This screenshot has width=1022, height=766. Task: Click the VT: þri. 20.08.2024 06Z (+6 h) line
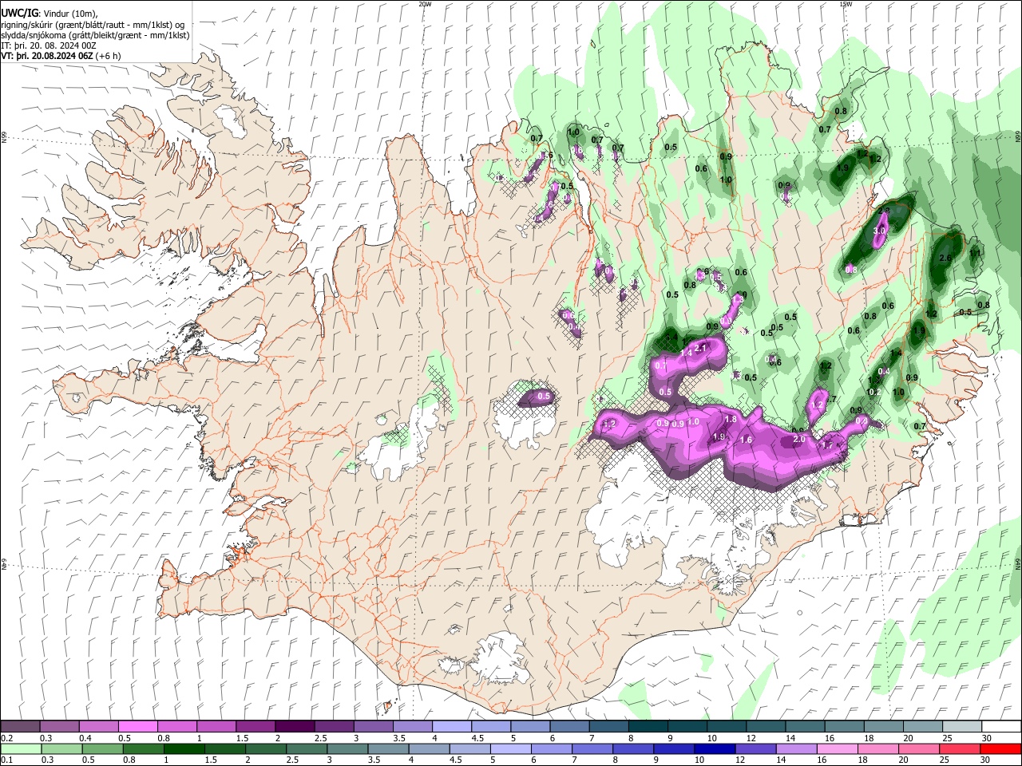tap(61, 56)
